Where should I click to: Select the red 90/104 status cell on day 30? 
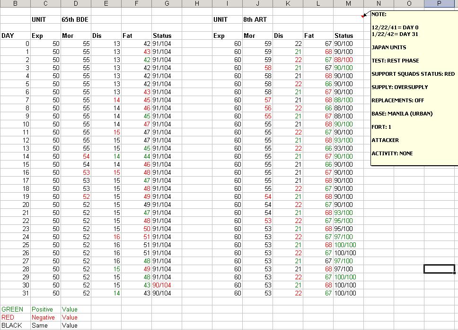point(167,285)
